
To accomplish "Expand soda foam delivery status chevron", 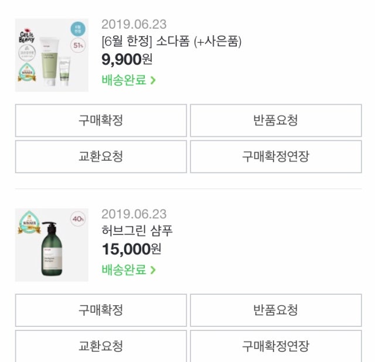I will [x=153, y=81].
